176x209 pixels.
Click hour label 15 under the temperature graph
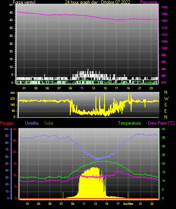tap(107, 204)
